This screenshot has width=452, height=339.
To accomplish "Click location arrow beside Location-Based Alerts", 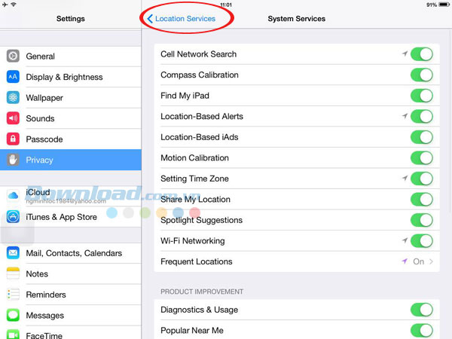I will (405, 116).
